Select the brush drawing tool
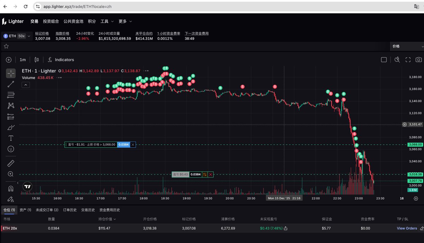Image resolution: width=424 pixels, height=243 pixels. pyautogui.click(x=11, y=127)
